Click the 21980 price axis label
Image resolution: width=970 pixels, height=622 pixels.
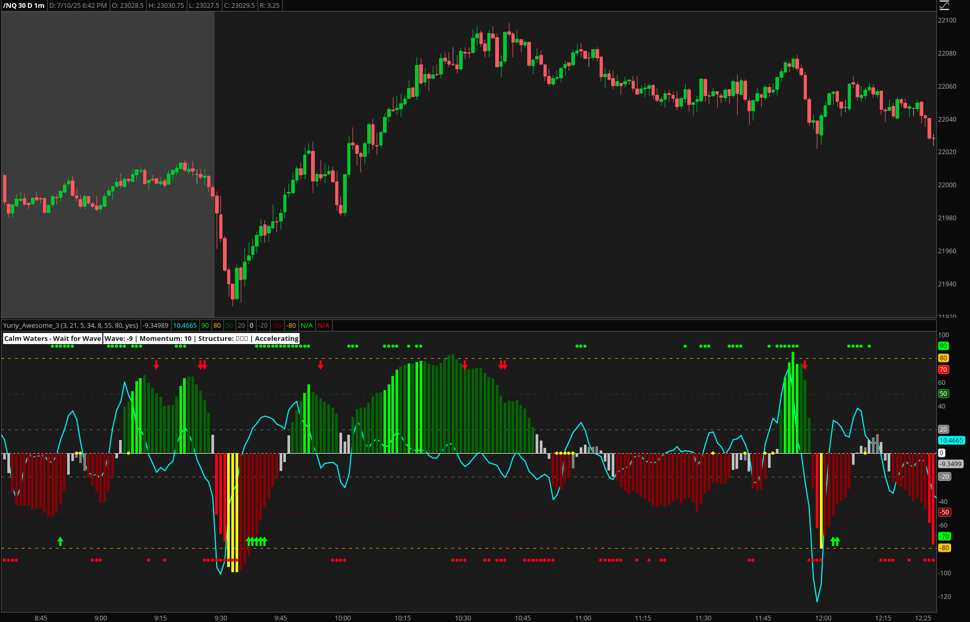[947, 218]
